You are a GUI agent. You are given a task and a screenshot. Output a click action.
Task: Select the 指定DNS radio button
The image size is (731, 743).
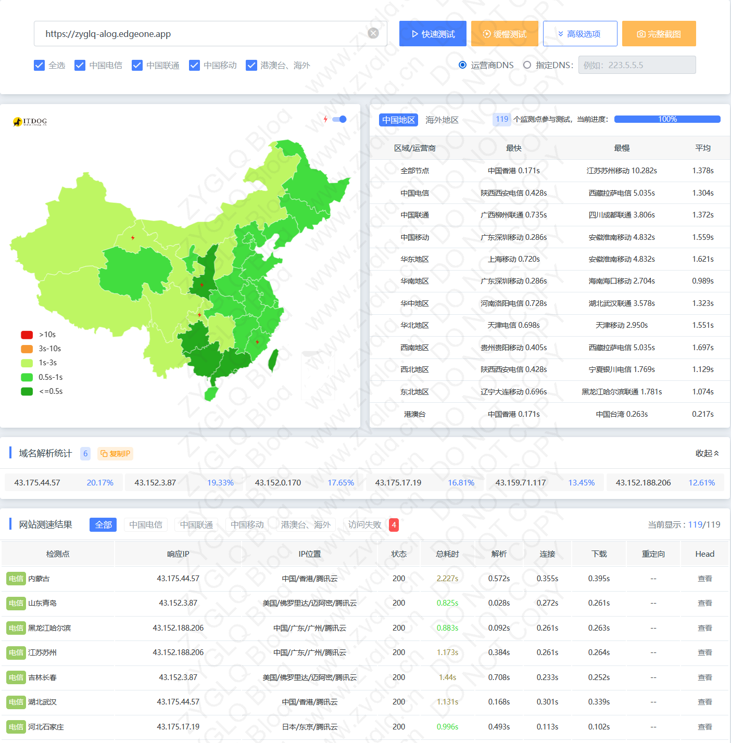[527, 65]
